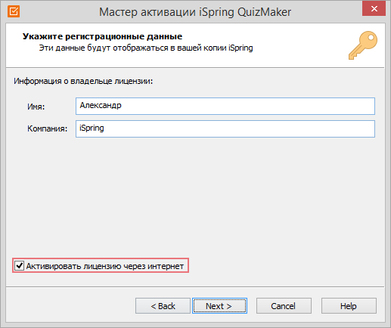This screenshot has height=328, width=391.
Task: Click the 'Информация о владельце лицензии' label
Action: (x=83, y=81)
